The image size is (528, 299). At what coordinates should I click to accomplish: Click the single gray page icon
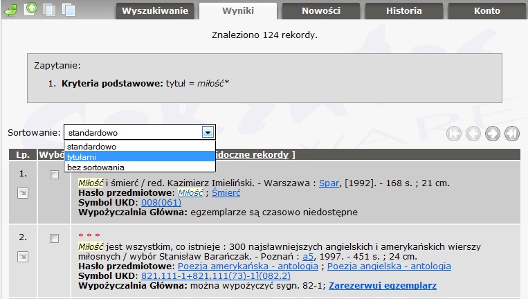pyautogui.click(x=49, y=10)
